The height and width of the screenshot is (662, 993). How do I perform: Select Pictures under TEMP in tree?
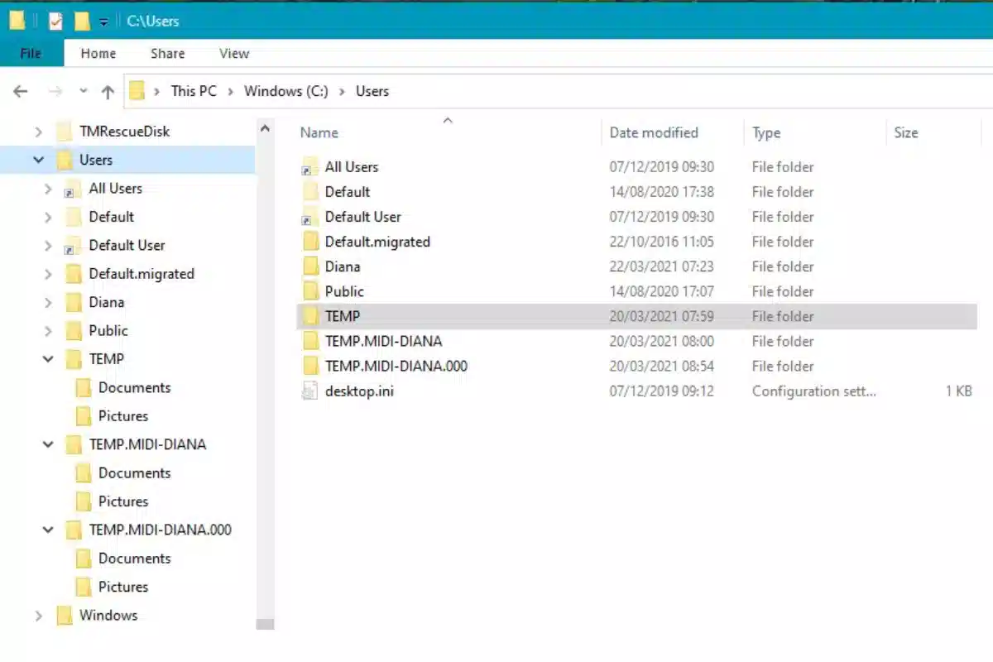123,415
